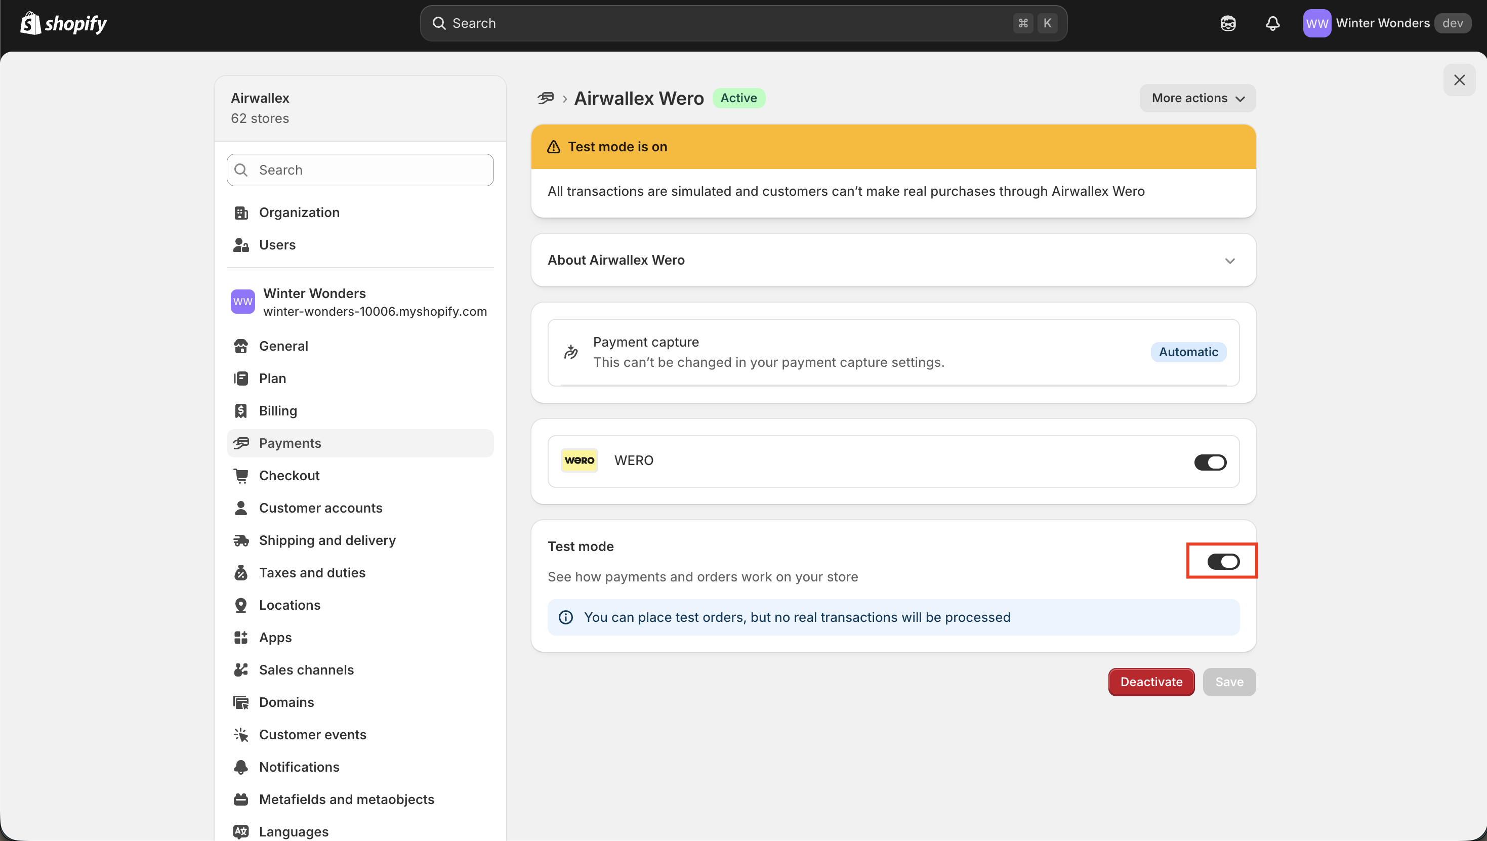The image size is (1487, 841).
Task: Go to Customer accounts settings
Action: (x=360, y=508)
